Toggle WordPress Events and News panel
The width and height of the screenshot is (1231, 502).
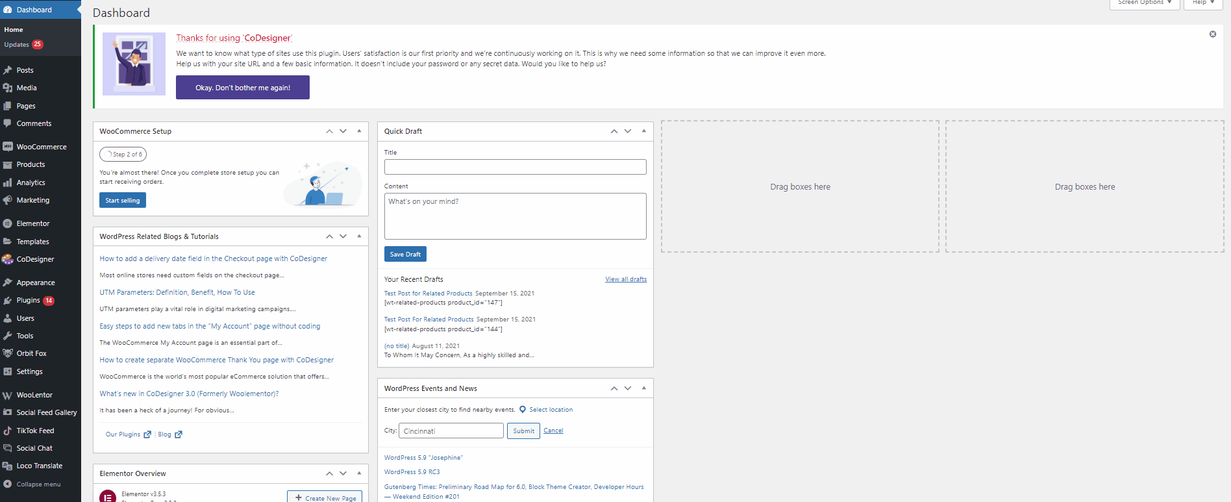coord(644,388)
